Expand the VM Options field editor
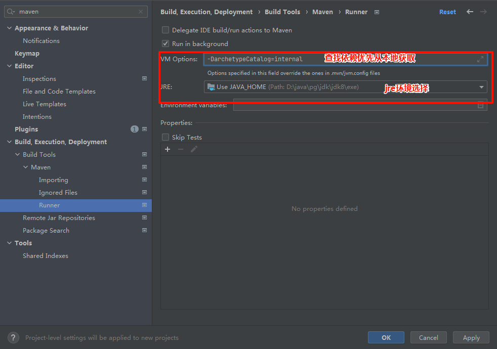Screen dimensions: 497x349 tap(480, 59)
